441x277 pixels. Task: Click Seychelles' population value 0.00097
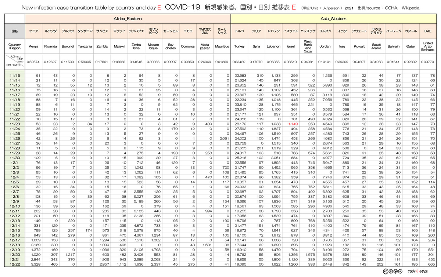coord(171,62)
